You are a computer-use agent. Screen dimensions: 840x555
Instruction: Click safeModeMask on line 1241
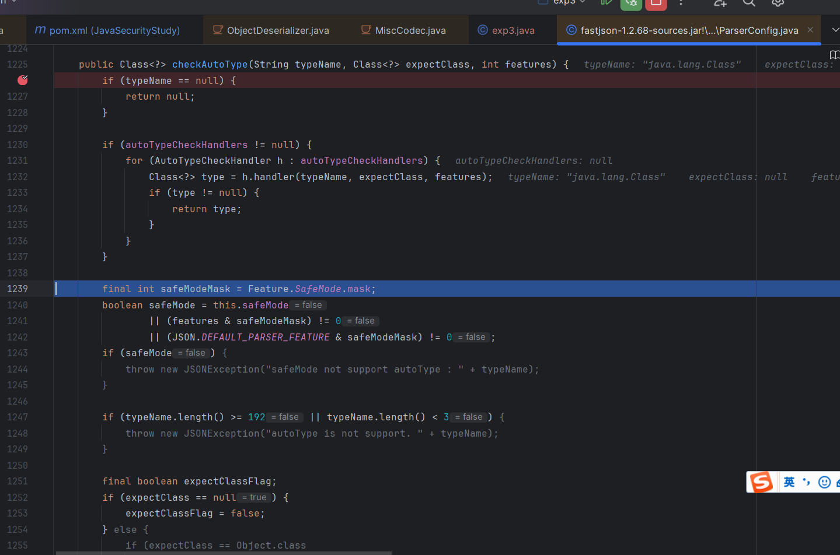(271, 321)
